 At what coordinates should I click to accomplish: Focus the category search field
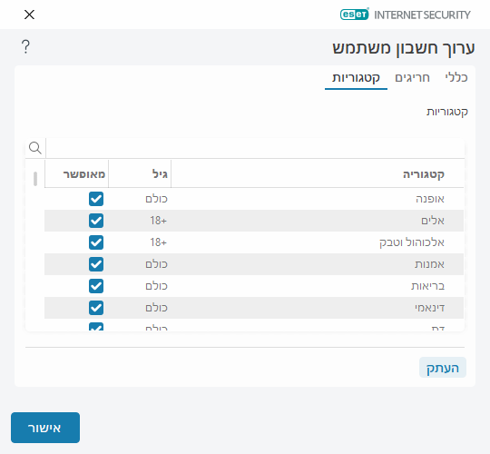coord(255,148)
